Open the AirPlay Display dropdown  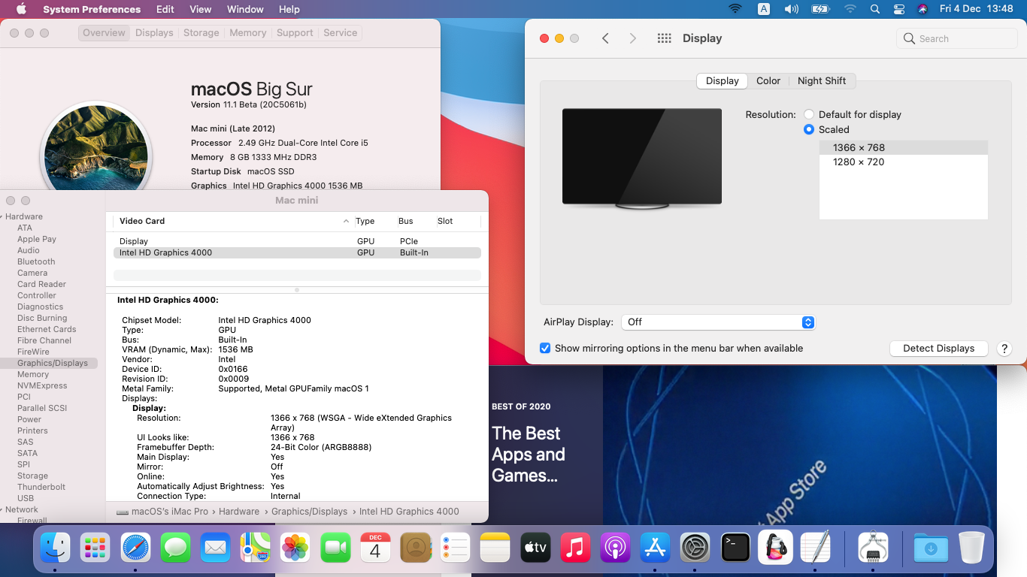coord(718,322)
